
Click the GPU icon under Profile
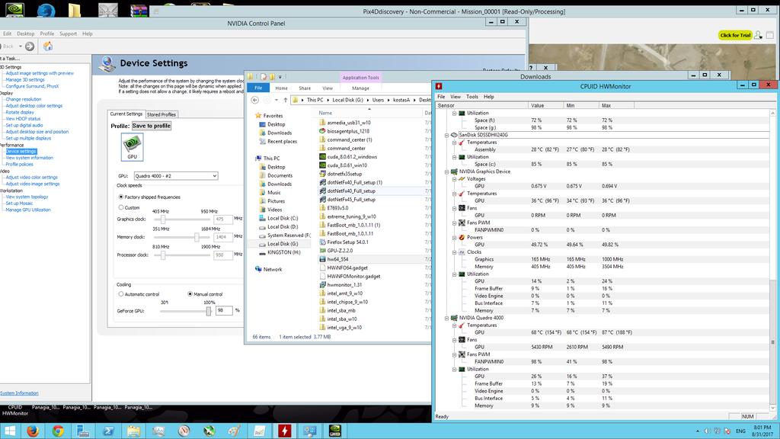pos(132,147)
